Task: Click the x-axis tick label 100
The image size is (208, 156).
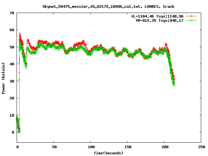Action: [91, 147]
